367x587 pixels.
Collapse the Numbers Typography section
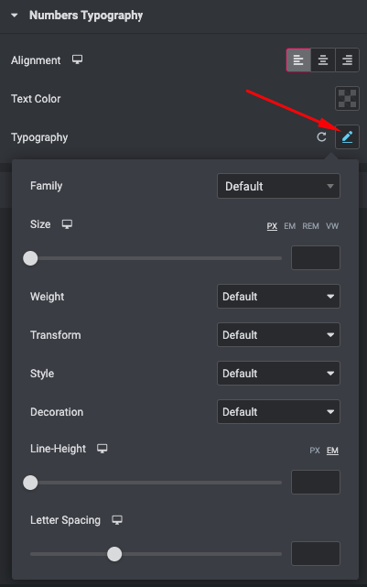[x=15, y=16]
